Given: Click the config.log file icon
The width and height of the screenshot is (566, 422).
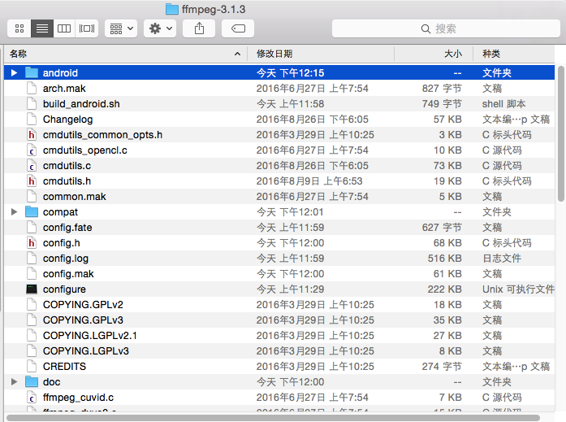Looking at the screenshot, I should (x=32, y=259).
